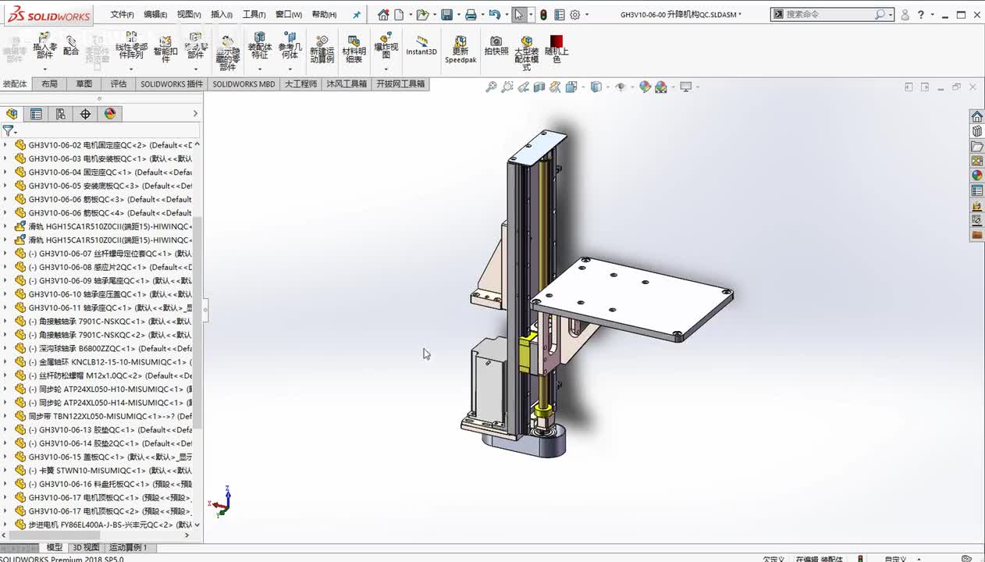Click the Print icon
The height and width of the screenshot is (562, 985).
471,14
